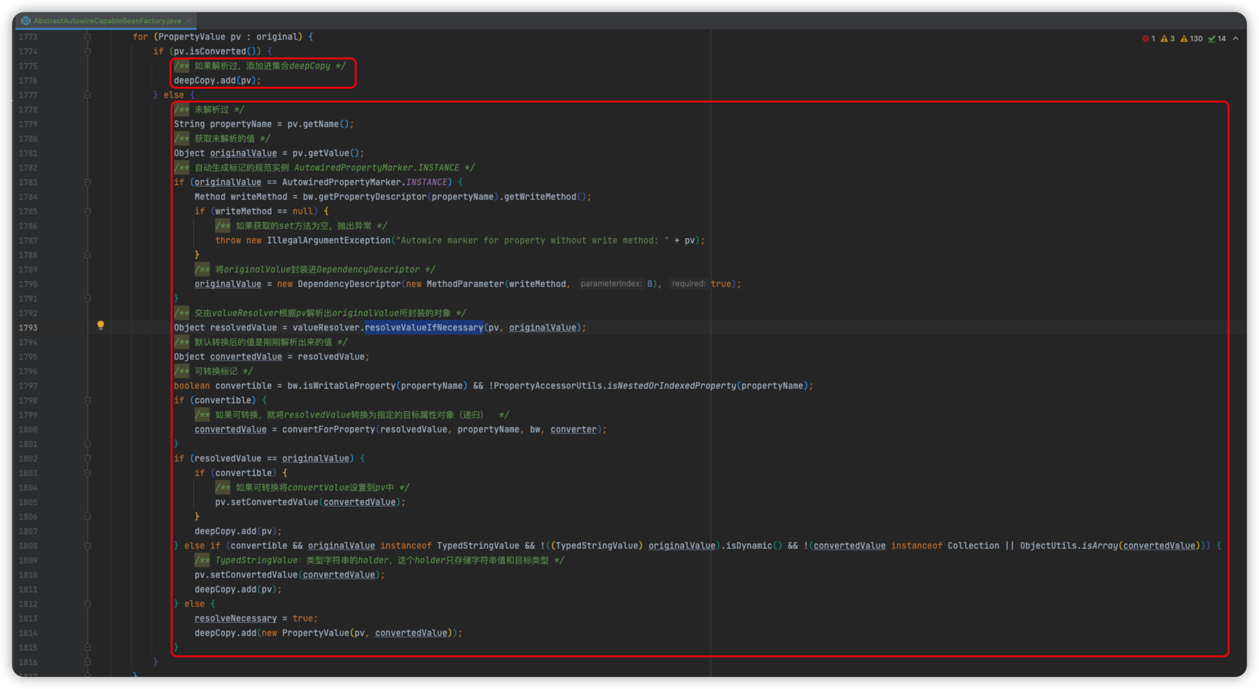Viewport: 1259px width, 689px height.
Task: Click TypedStringValue after instanceof on line 1808
Action: [478, 546]
